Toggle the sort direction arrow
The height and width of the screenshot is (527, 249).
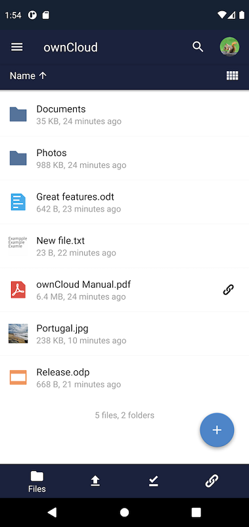pyautogui.click(x=43, y=76)
